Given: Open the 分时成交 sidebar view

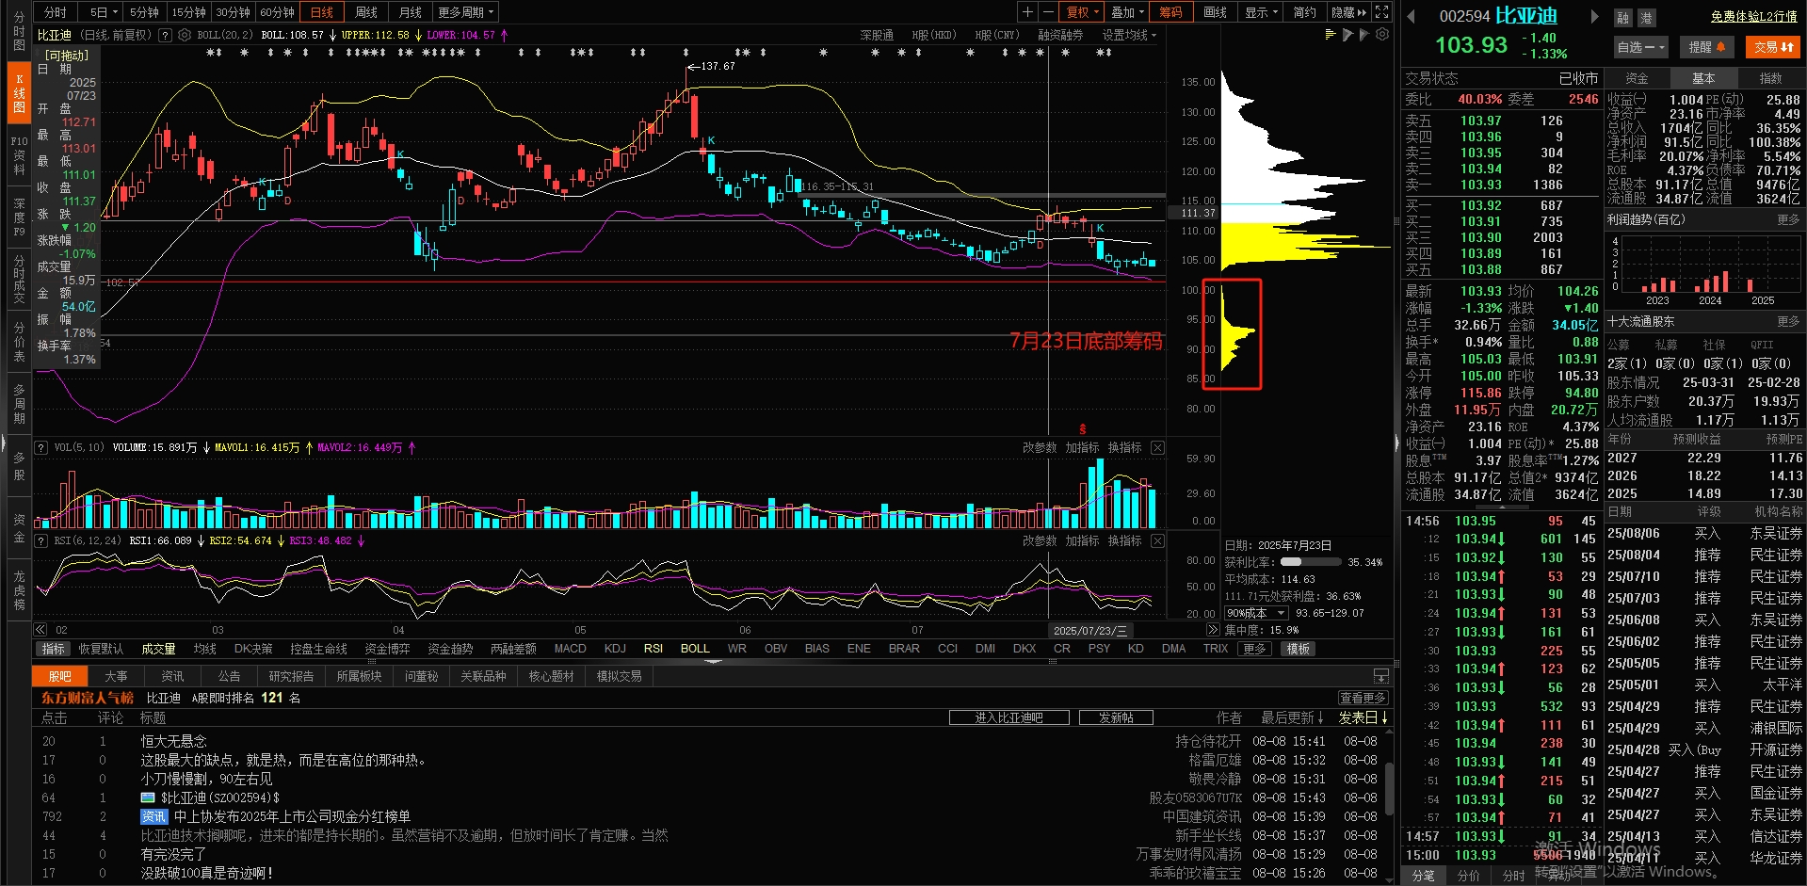Looking at the screenshot, I should [19, 280].
